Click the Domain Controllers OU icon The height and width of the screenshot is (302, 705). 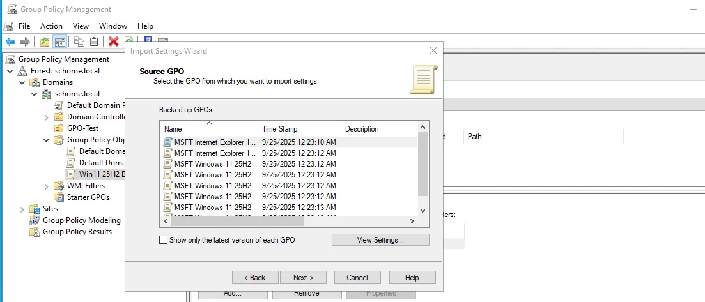[58, 117]
